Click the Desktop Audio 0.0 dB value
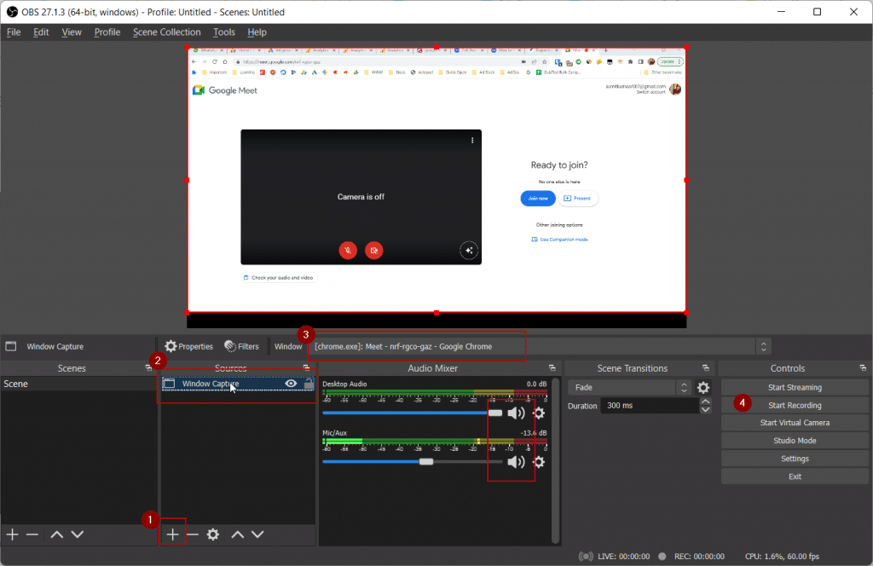Image resolution: width=873 pixels, height=566 pixels. [x=536, y=384]
